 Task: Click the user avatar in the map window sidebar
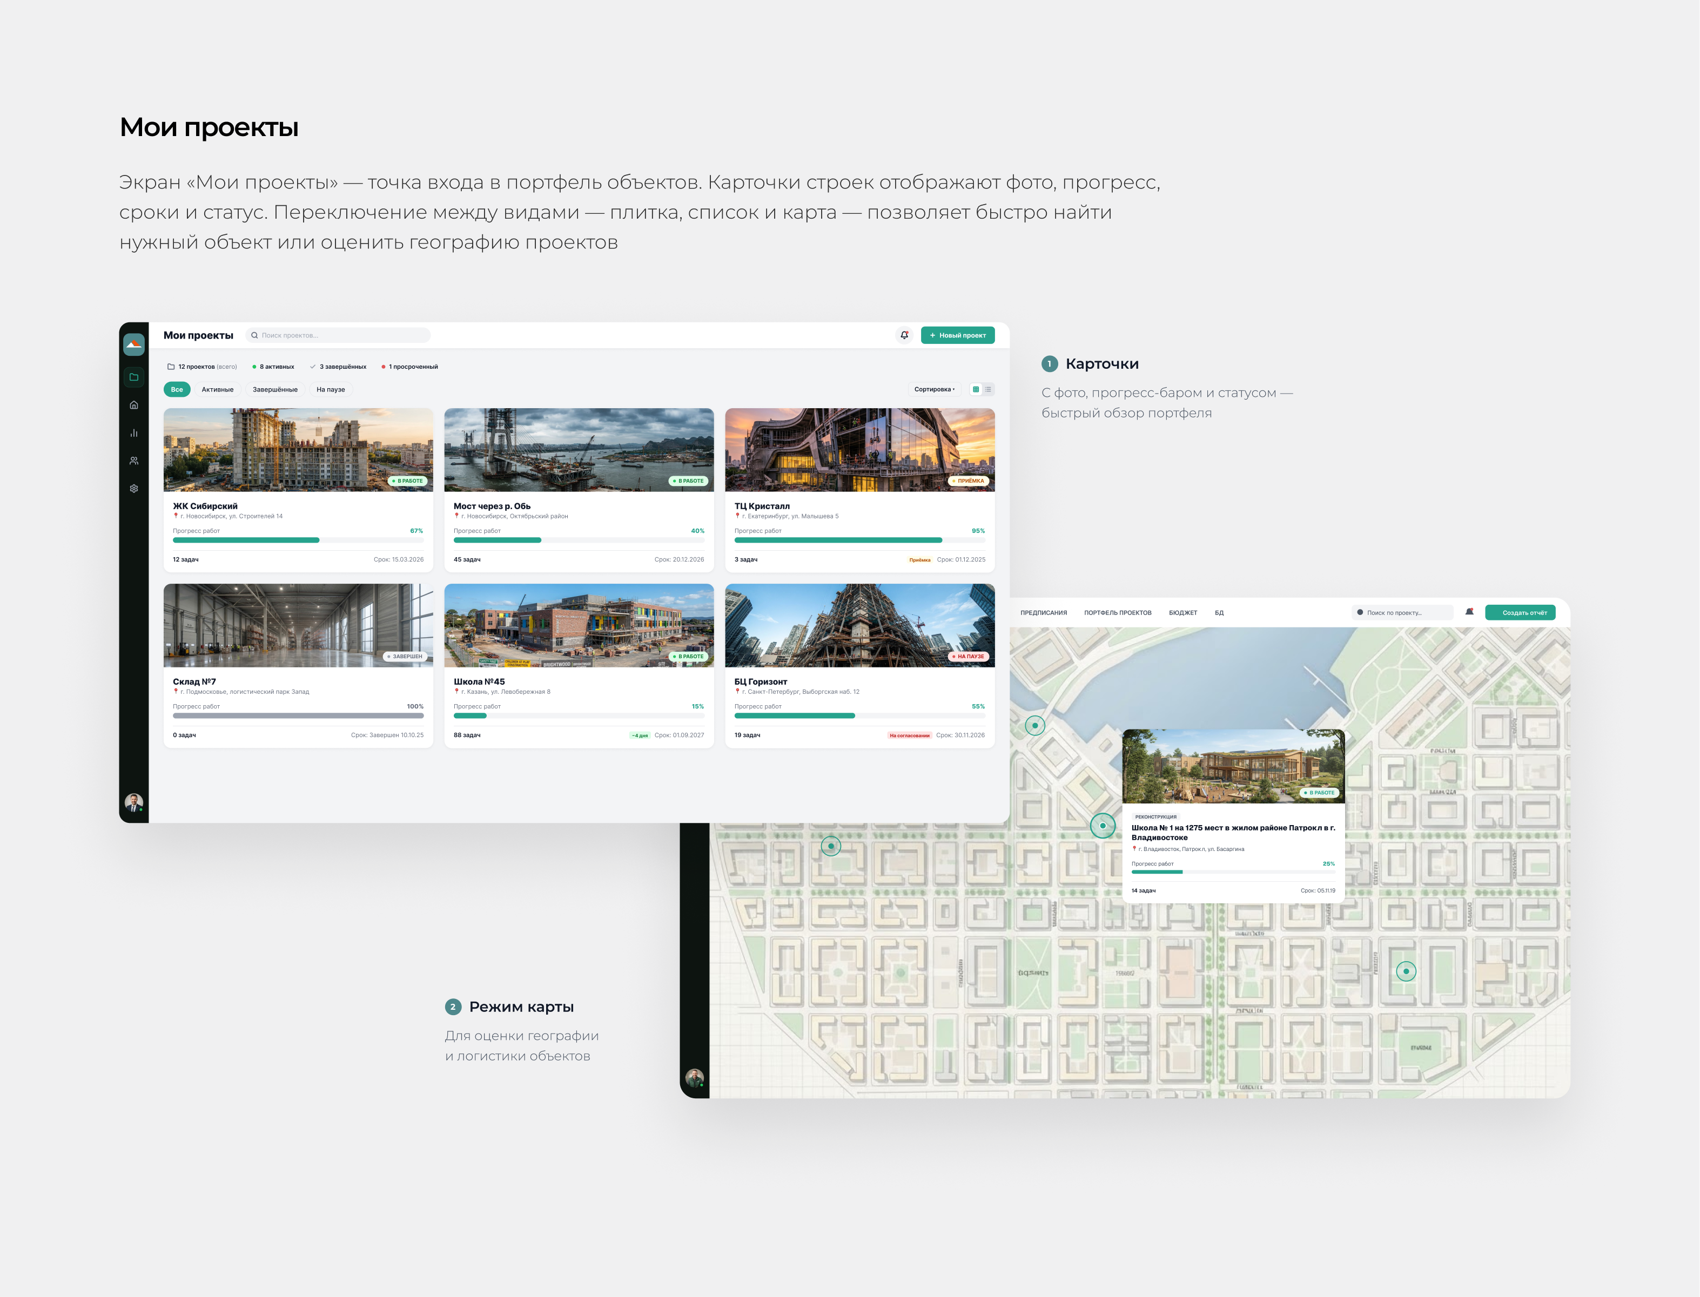coord(694,1078)
